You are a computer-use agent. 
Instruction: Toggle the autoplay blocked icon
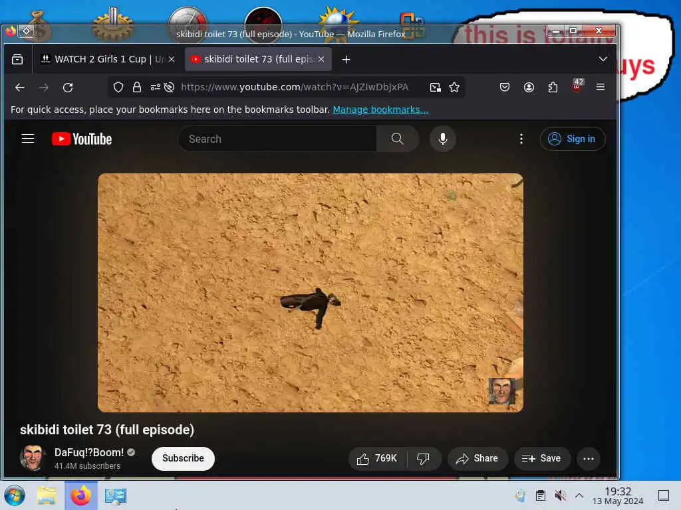pyautogui.click(x=170, y=87)
